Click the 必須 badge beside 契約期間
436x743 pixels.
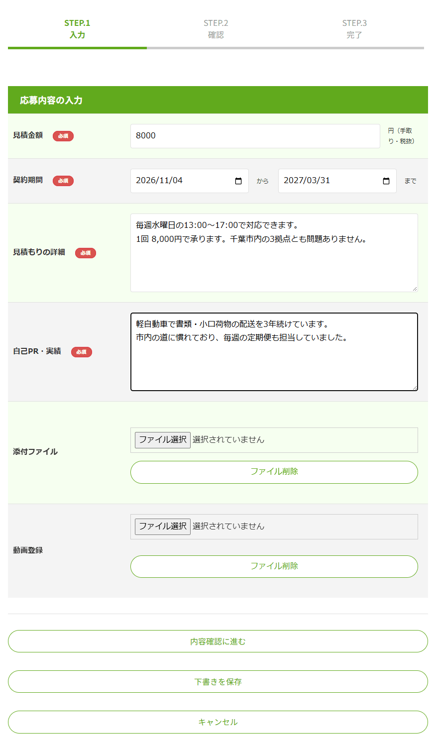click(63, 181)
